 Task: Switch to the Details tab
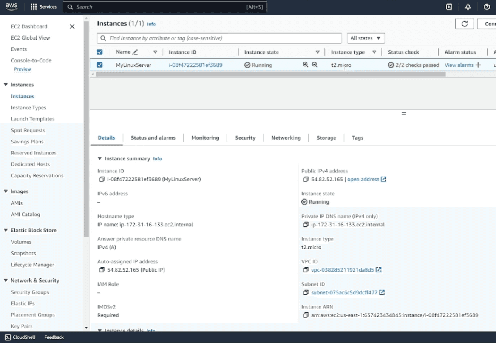pyautogui.click(x=107, y=138)
